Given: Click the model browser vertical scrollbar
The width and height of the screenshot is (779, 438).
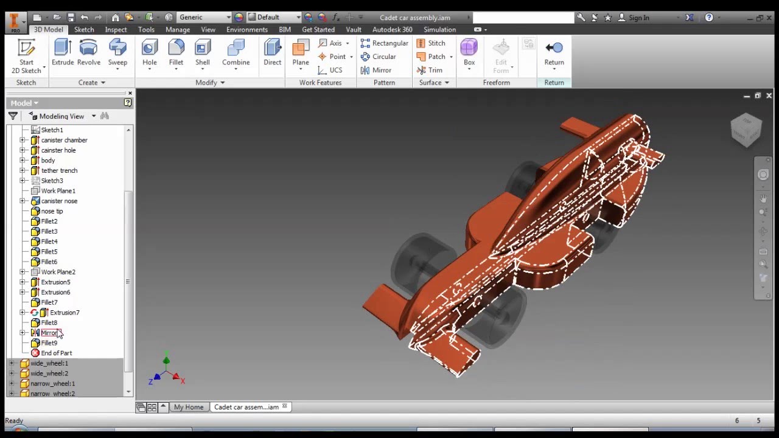Looking at the screenshot, I should point(128,281).
